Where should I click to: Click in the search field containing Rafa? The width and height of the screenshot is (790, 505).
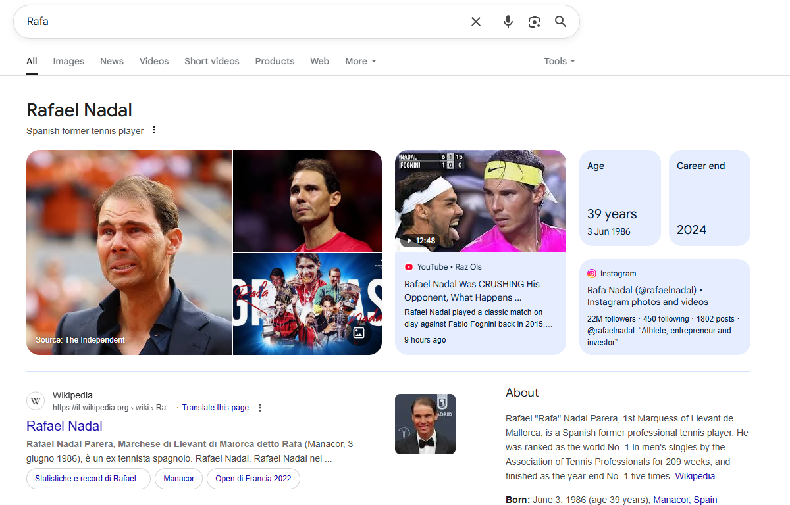tap(244, 22)
